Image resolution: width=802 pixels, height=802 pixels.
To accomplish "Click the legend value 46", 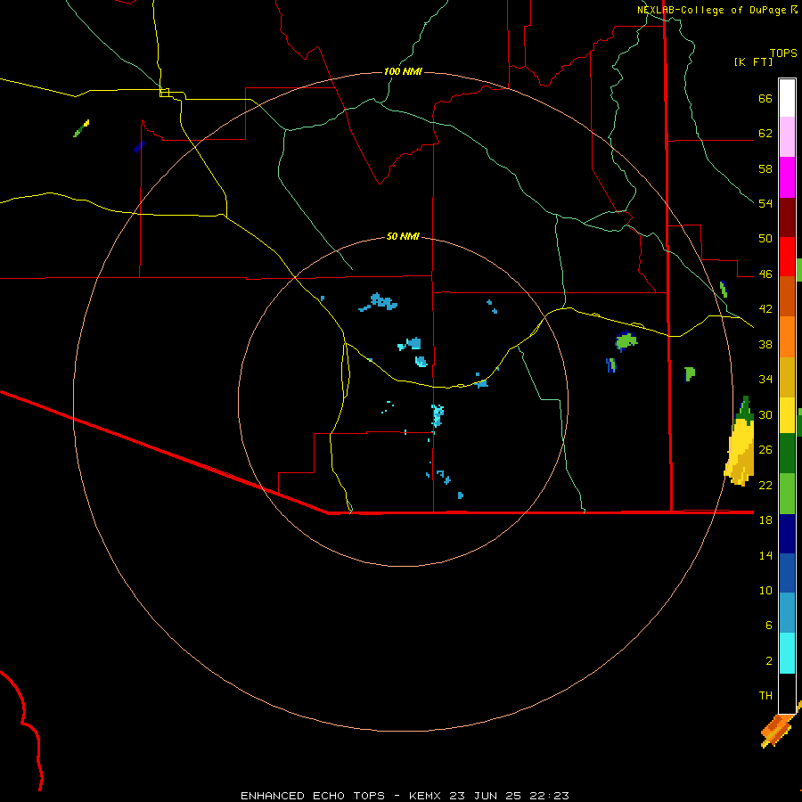I will pos(765,274).
